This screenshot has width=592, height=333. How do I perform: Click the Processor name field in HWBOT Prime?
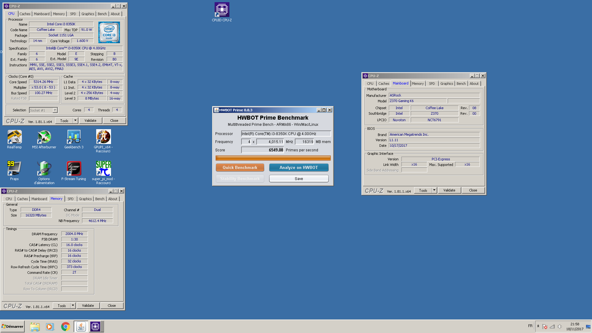coord(286,134)
